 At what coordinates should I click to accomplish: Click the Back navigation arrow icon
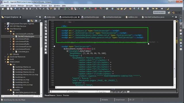click(x=156, y=9)
